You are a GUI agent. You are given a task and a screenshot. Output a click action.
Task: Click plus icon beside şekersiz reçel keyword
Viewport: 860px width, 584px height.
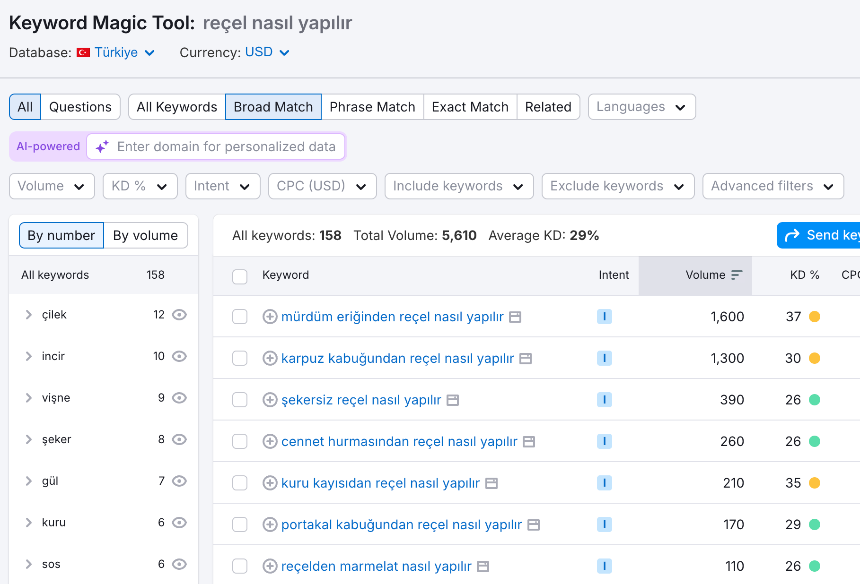pyautogui.click(x=270, y=400)
